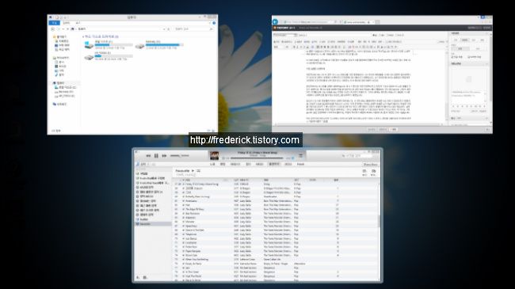
Task: Select the song "Bad Romance" row
Action: [x=275, y=214]
